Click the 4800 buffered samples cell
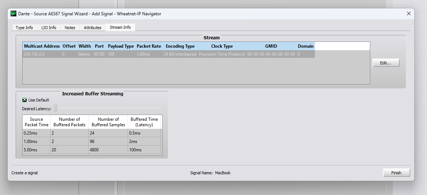Viewport: 427px width, 195px height. [108, 150]
